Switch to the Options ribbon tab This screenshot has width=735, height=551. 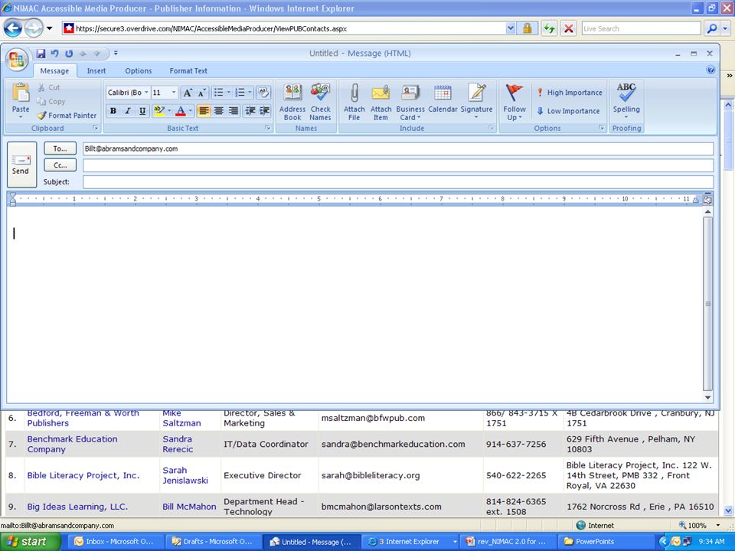139,70
